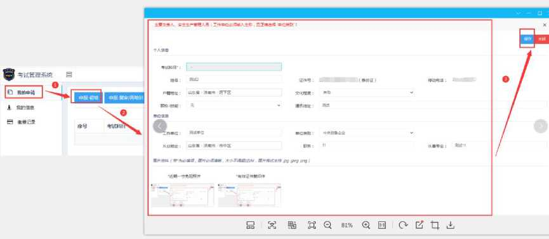The height and width of the screenshot is (239, 549).
Task: Fit image to window with the frame icon
Action: point(312,225)
